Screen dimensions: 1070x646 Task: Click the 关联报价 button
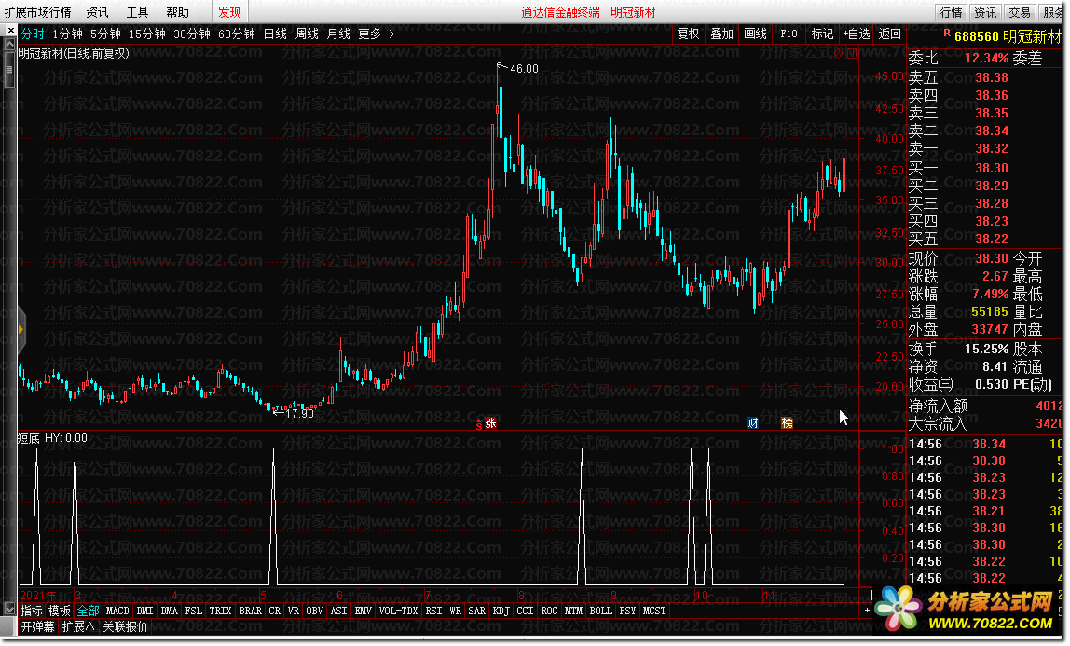(x=125, y=626)
